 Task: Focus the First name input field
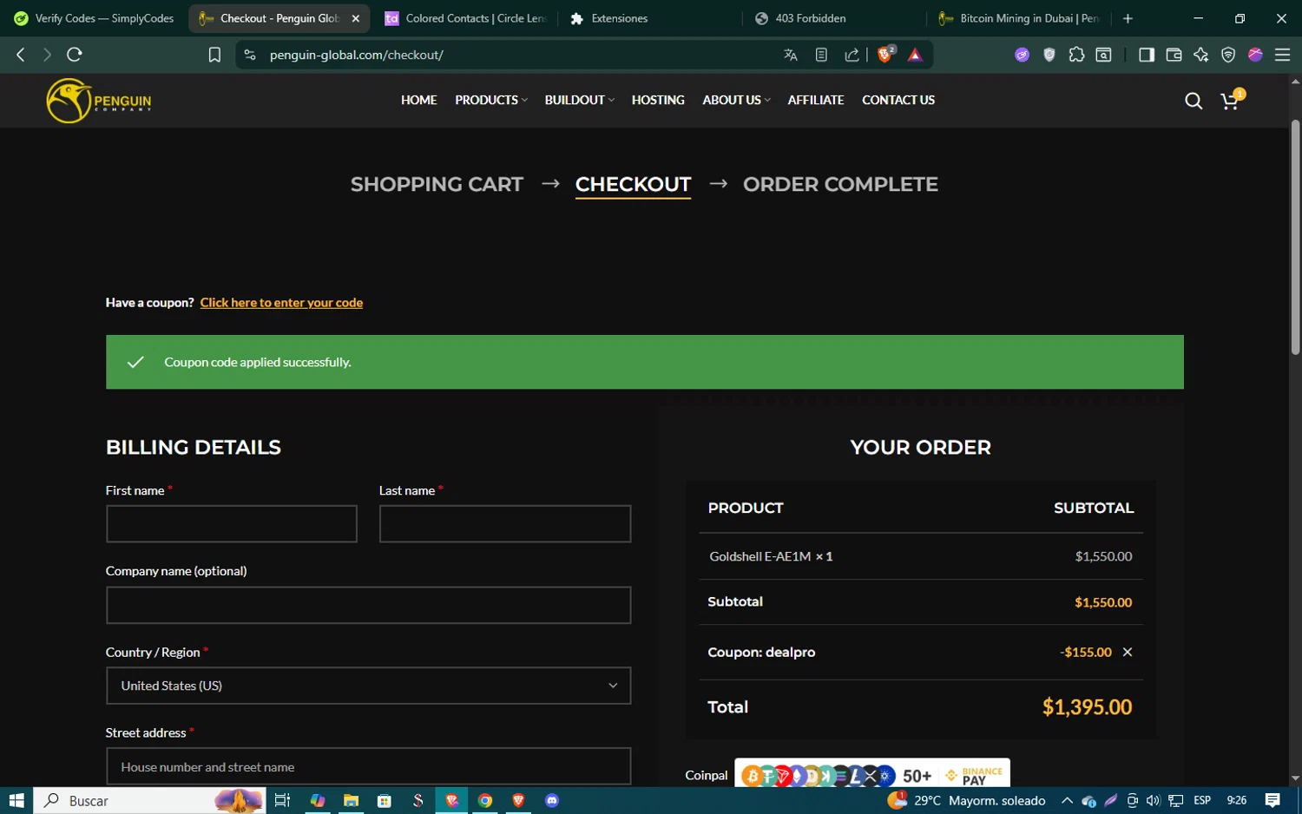coord(232,524)
